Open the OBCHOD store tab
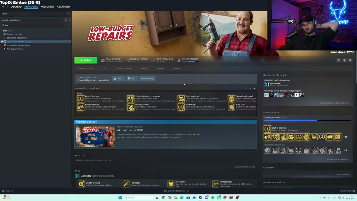Screen dimensions: 357x201 (x=16, y=7)
